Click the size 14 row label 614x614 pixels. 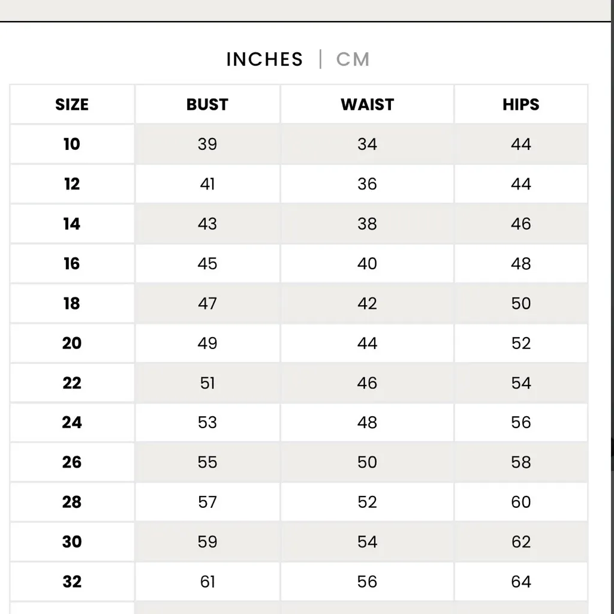point(72,224)
